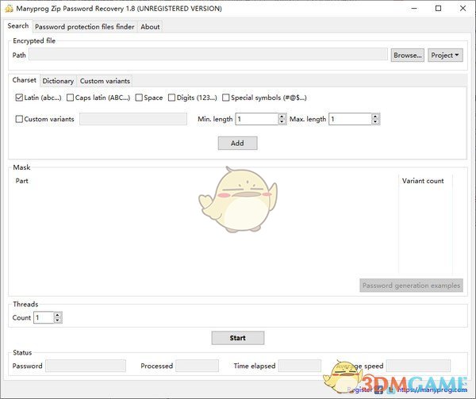Open the About tab
The image size is (476, 399).
150,27
